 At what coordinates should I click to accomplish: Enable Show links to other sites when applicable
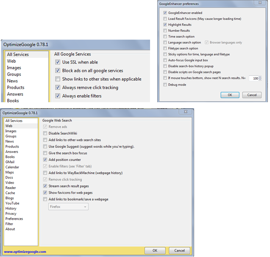click(x=58, y=79)
